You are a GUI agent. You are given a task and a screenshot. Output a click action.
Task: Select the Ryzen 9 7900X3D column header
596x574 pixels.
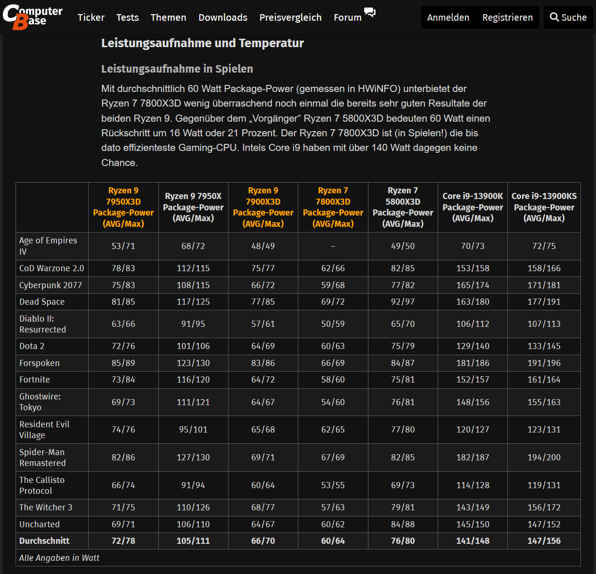coord(263,207)
